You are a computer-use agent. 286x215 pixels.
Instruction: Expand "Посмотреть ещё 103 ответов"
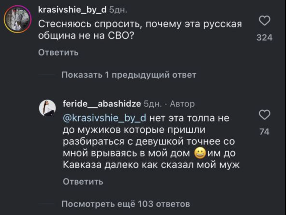coord(125,204)
